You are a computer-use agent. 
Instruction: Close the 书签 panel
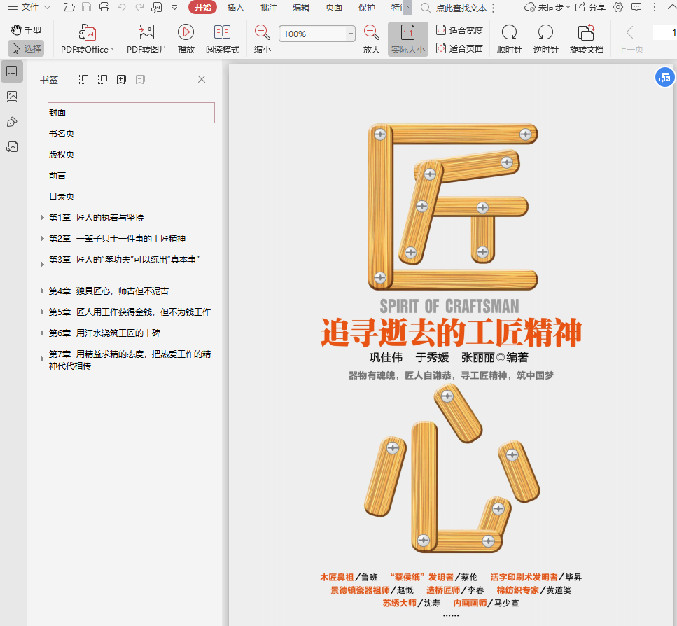(x=202, y=79)
